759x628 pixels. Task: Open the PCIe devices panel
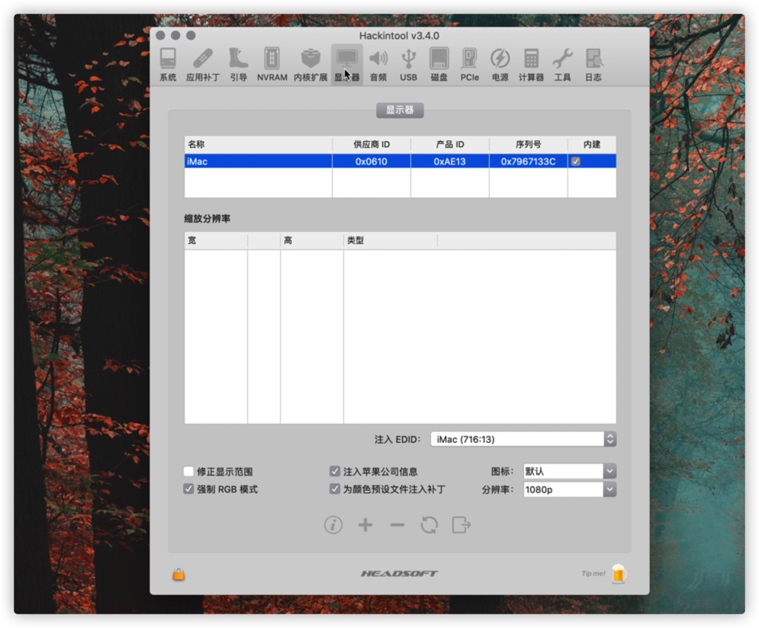click(468, 59)
